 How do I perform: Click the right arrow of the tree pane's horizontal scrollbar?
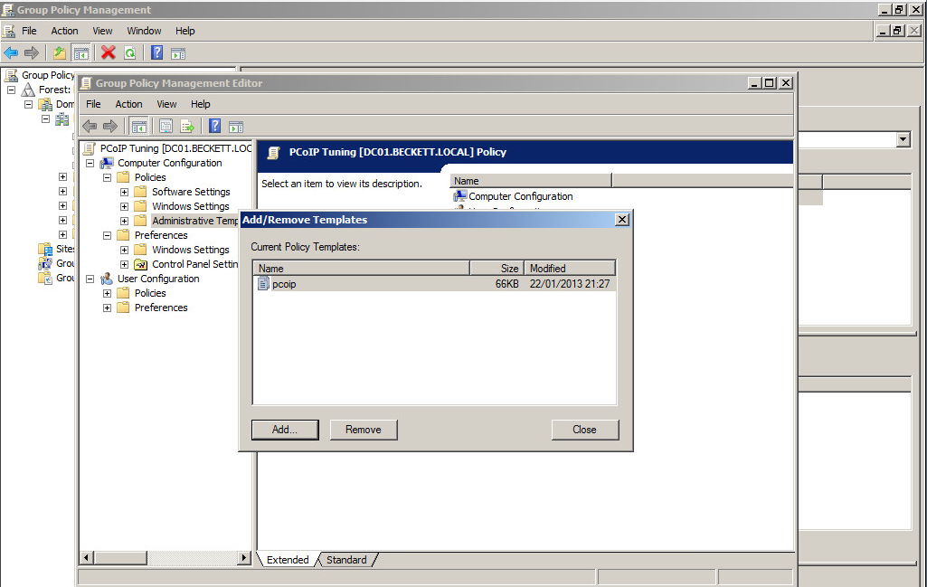point(243,559)
